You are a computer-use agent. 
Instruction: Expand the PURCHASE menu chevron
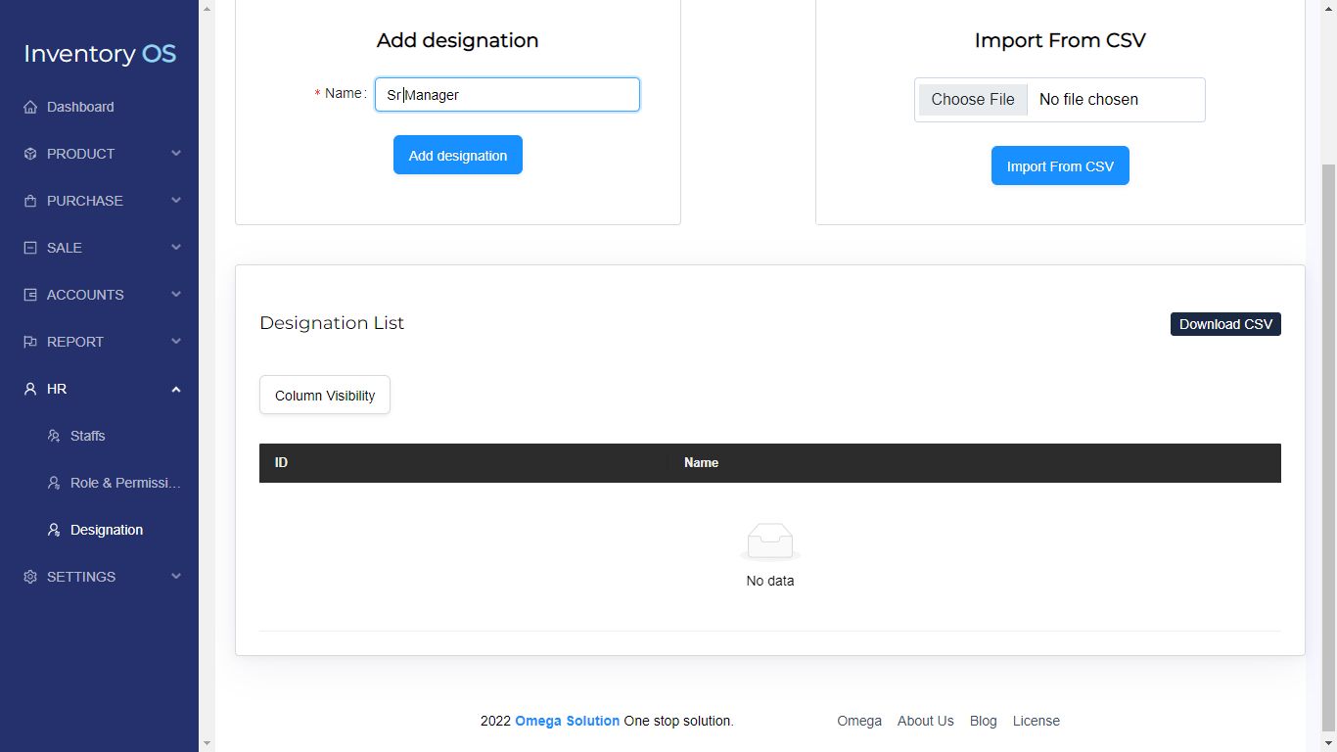176,201
